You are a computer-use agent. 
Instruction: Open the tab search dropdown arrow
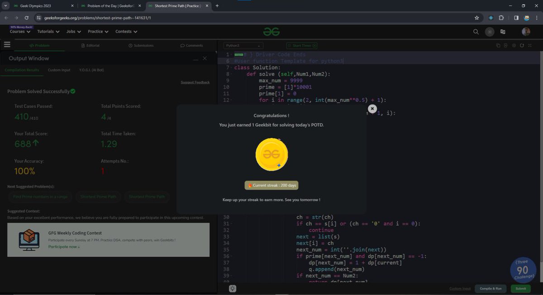point(6,6)
